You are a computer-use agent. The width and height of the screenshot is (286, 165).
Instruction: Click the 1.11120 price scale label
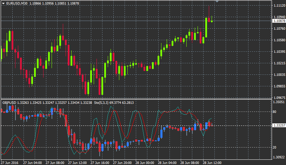[x=278, y=6]
